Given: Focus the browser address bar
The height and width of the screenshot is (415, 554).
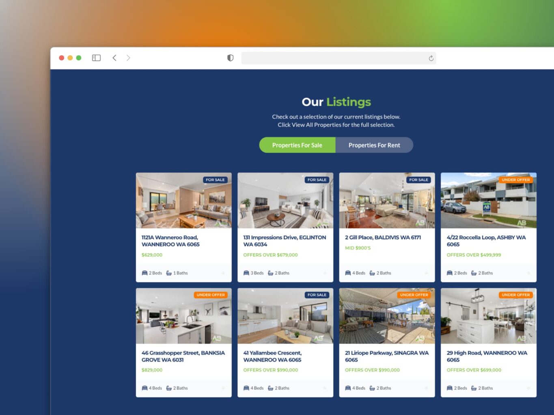Looking at the screenshot, I should pos(338,58).
